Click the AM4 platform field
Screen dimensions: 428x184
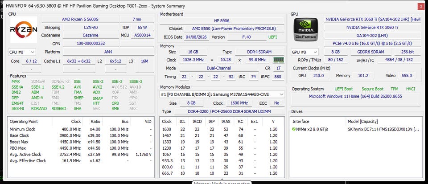pyautogui.click(x=108, y=52)
